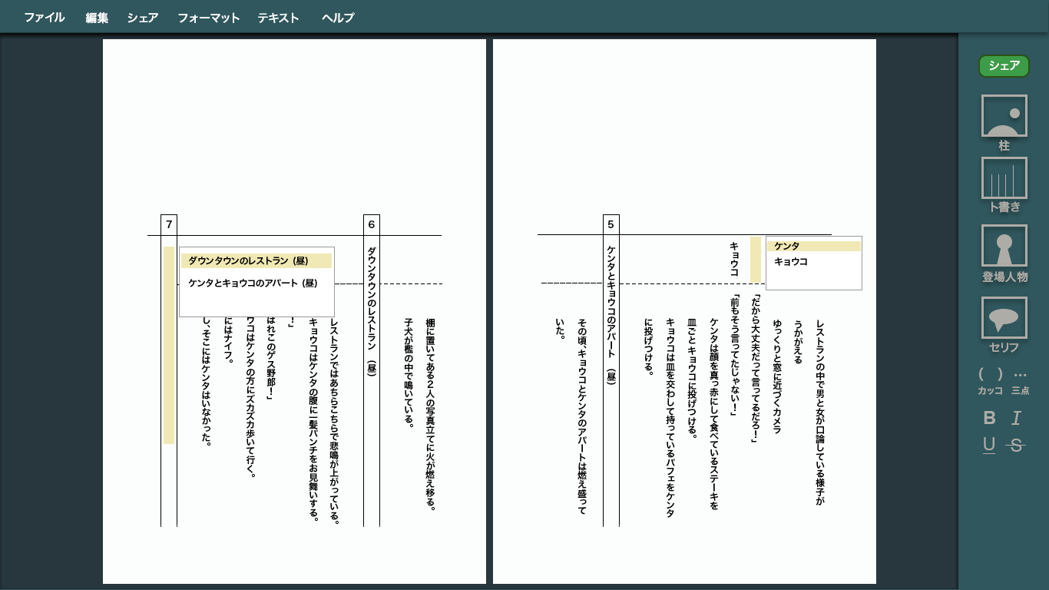1049x590 pixels.
Task: Toggle italic text formatting
Action: coord(1017,418)
